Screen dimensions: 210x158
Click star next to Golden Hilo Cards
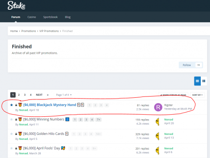[12, 134]
